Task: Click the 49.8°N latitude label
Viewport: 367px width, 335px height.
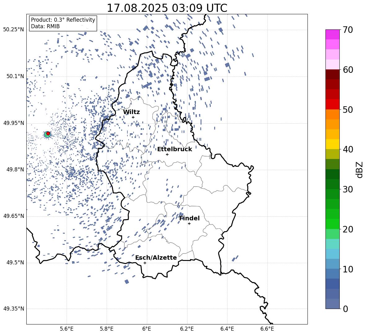Action: click(15, 170)
